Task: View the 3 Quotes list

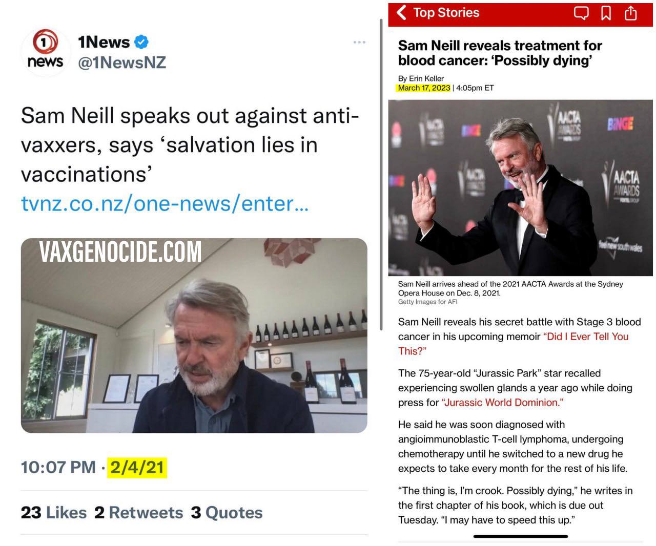Action: [x=227, y=512]
